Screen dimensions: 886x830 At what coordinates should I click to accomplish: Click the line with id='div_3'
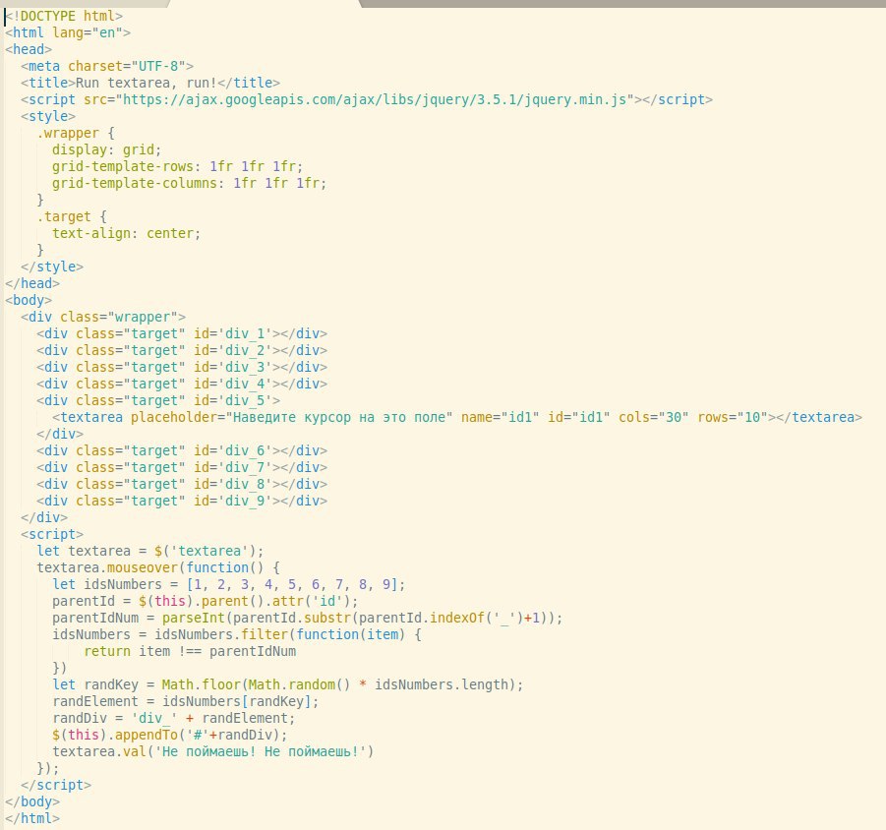pyautogui.click(x=182, y=367)
